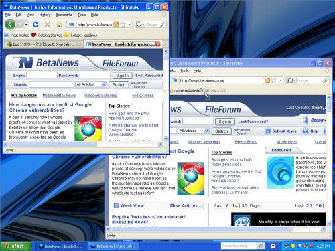335x251 pixels.
Task: Click back window horizontal scrollbar right arrow
Action: (x=324, y=229)
